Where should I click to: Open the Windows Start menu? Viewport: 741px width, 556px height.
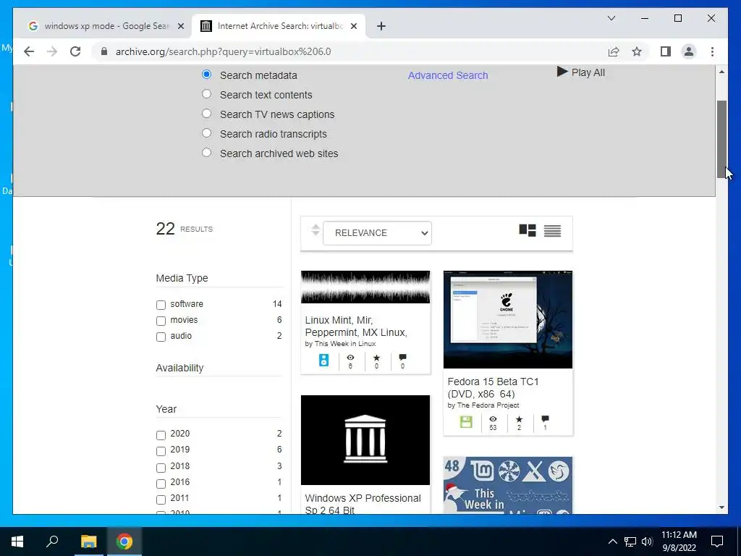[x=17, y=542]
